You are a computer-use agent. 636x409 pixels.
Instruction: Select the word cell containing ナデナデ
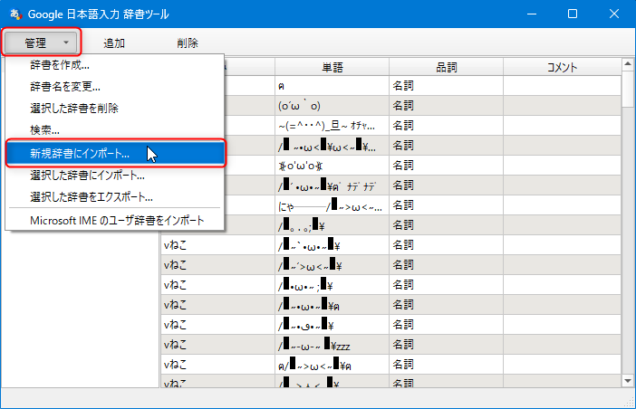pyautogui.click(x=332, y=185)
